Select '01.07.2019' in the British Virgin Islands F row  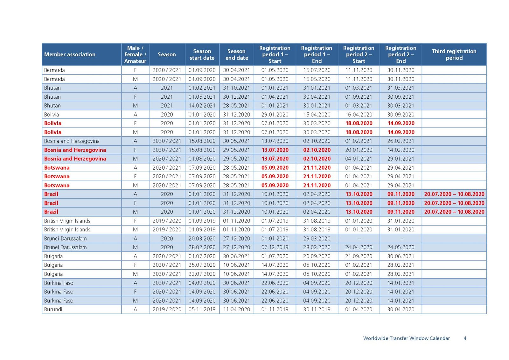(x=275, y=221)
